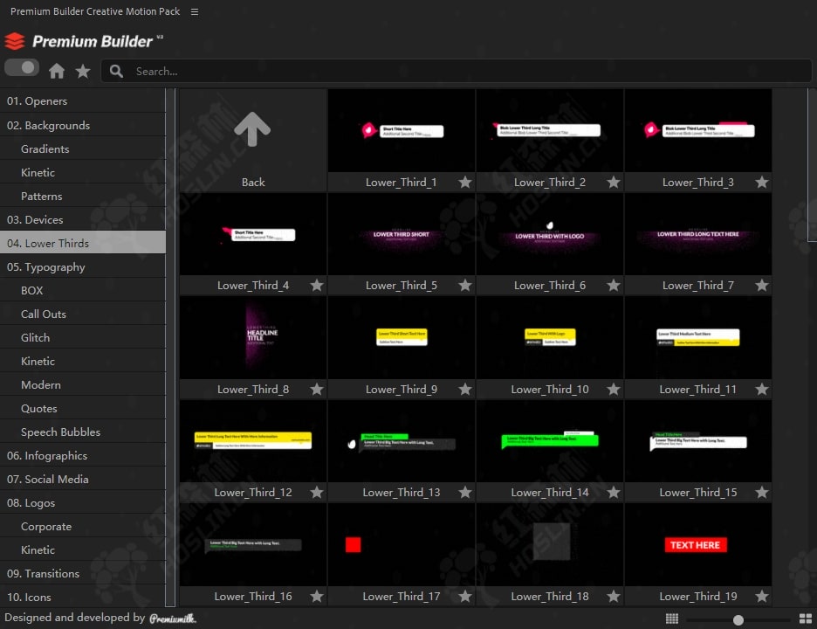Mark Lower_Third_11 as favorite
817x629 pixels.
(x=762, y=389)
